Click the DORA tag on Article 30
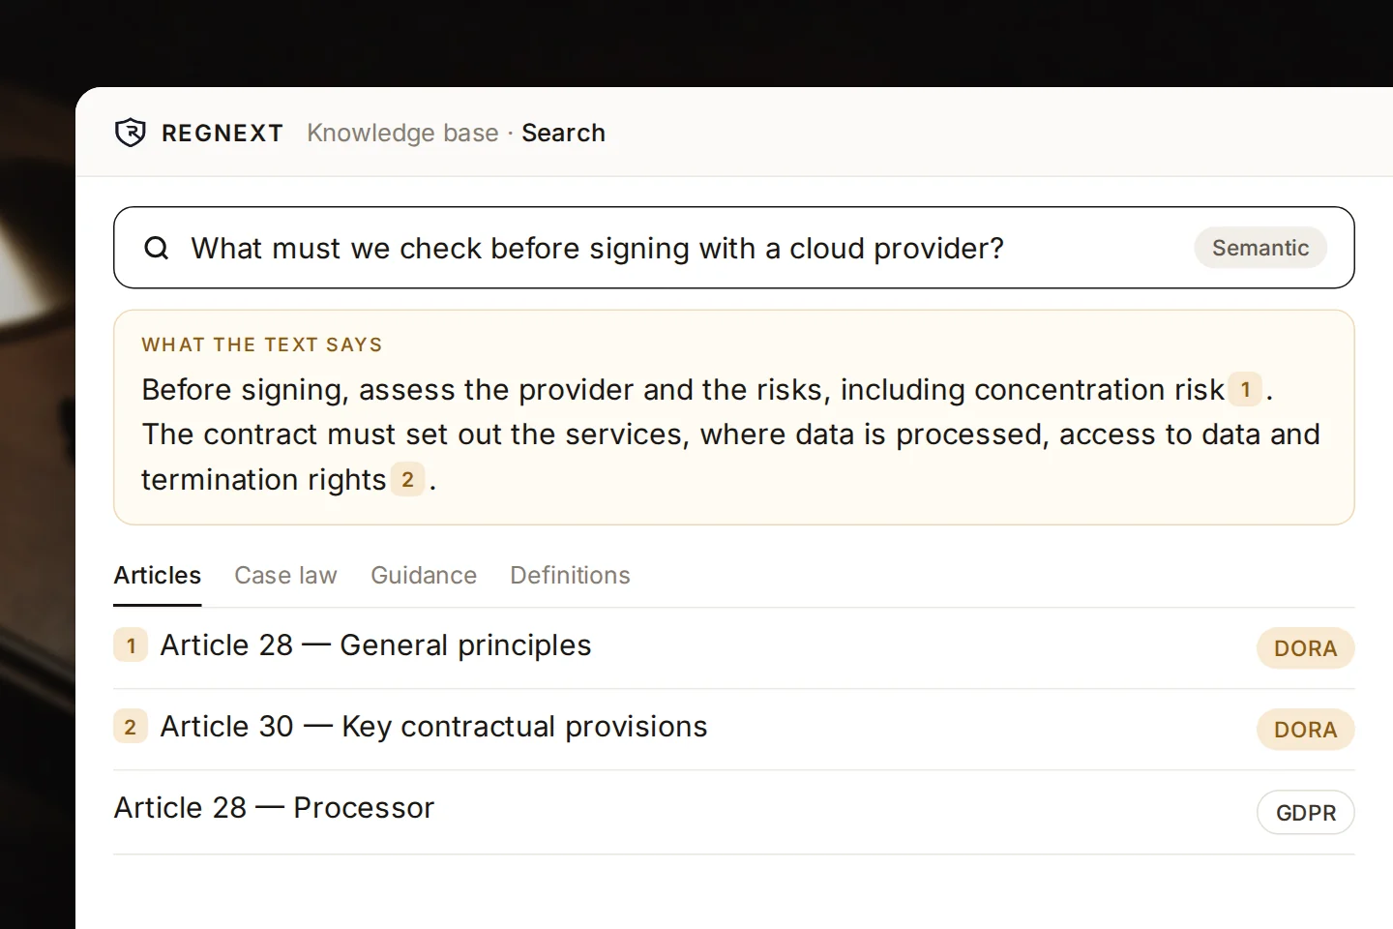The height and width of the screenshot is (929, 1393). pos(1305,730)
